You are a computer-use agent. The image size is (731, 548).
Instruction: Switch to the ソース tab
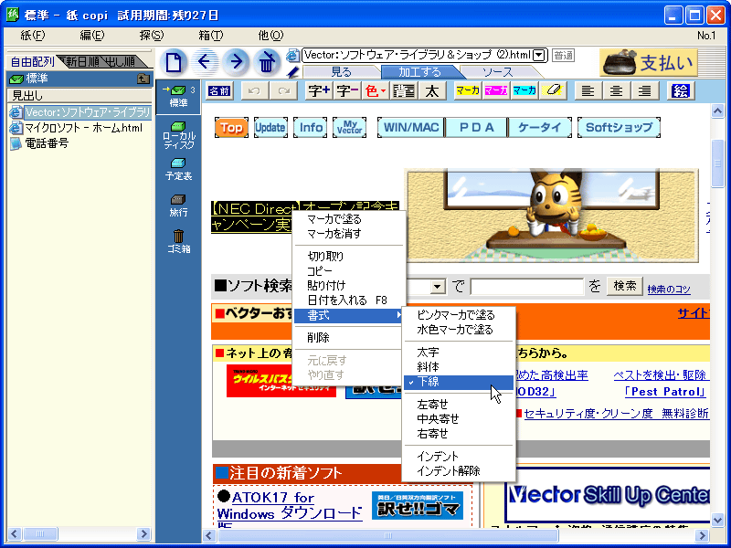tap(497, 72)
